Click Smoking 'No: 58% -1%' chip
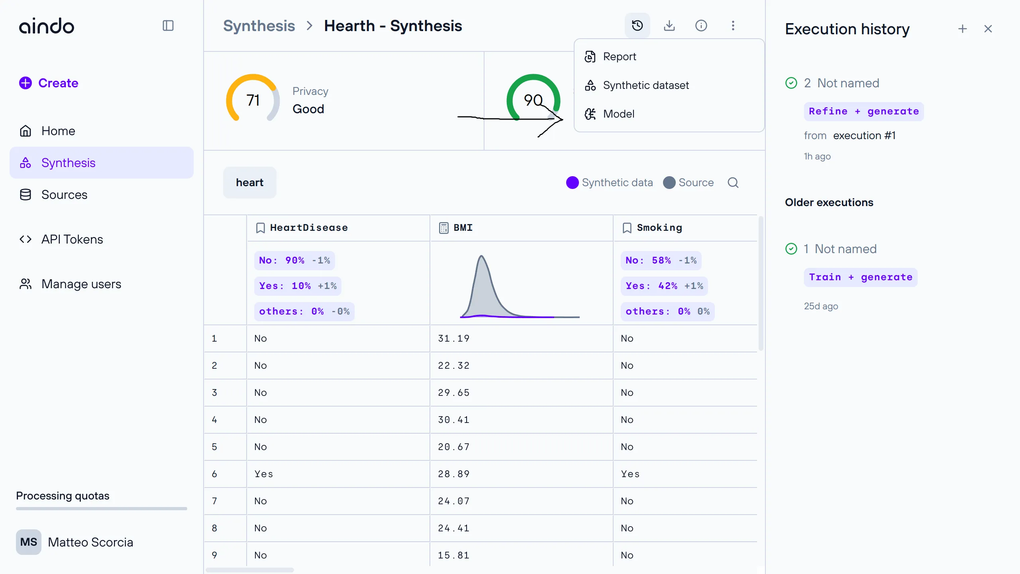The width and height of the screenshot is (1020, 574). [661, 260]
